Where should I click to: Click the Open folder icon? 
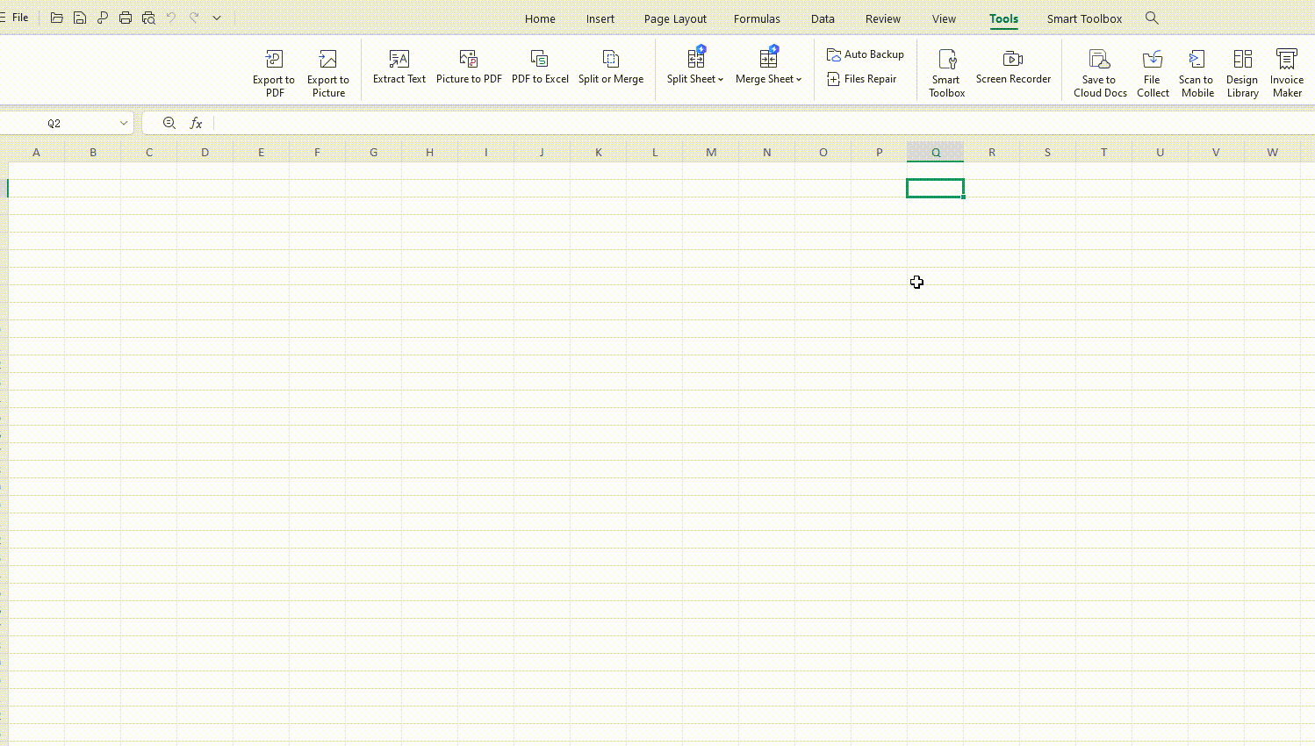coord(57,18)
